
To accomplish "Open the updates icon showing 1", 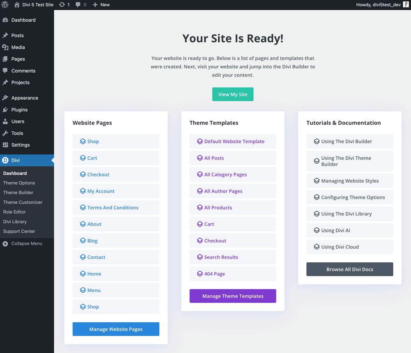I will coord(62,5).
